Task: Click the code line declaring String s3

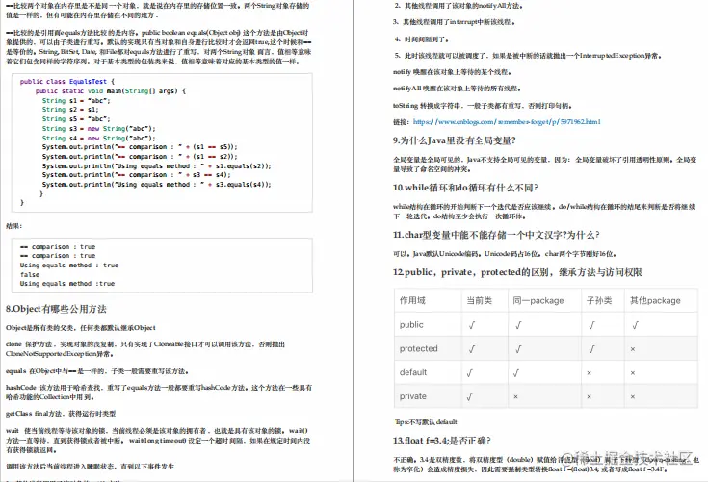Action: (x=98, y=129)
